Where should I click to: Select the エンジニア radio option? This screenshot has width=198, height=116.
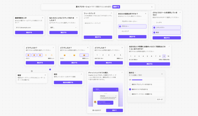(x=132, y=31)
